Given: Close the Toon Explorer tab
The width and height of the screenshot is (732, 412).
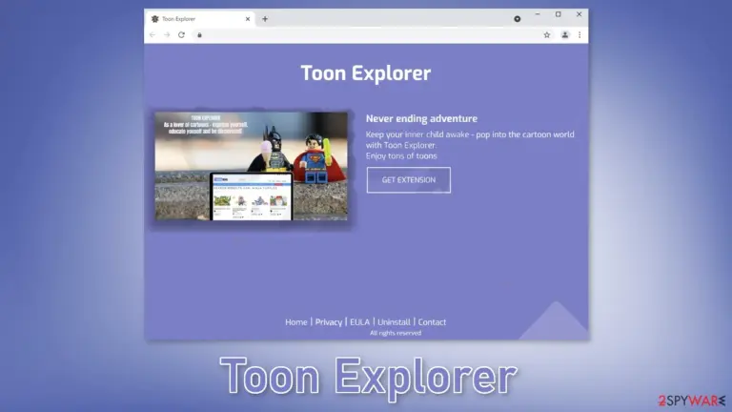Looking at the screenshot, I should pyautogui.click(x=248, y=19).
